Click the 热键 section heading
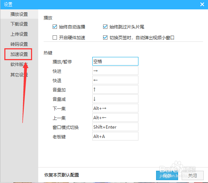Screen dimensions: 208x183 click(48, 53)
